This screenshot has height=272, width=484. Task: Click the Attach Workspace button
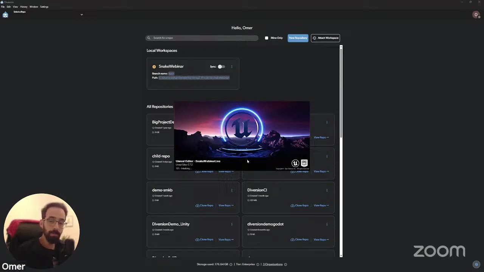click(x=326, y=38)
